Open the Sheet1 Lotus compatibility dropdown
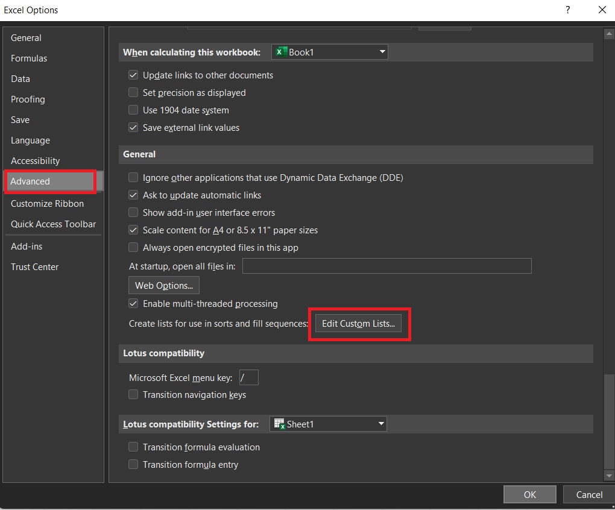The height and width of the screenshot is (510, 615). pos(328,424)
